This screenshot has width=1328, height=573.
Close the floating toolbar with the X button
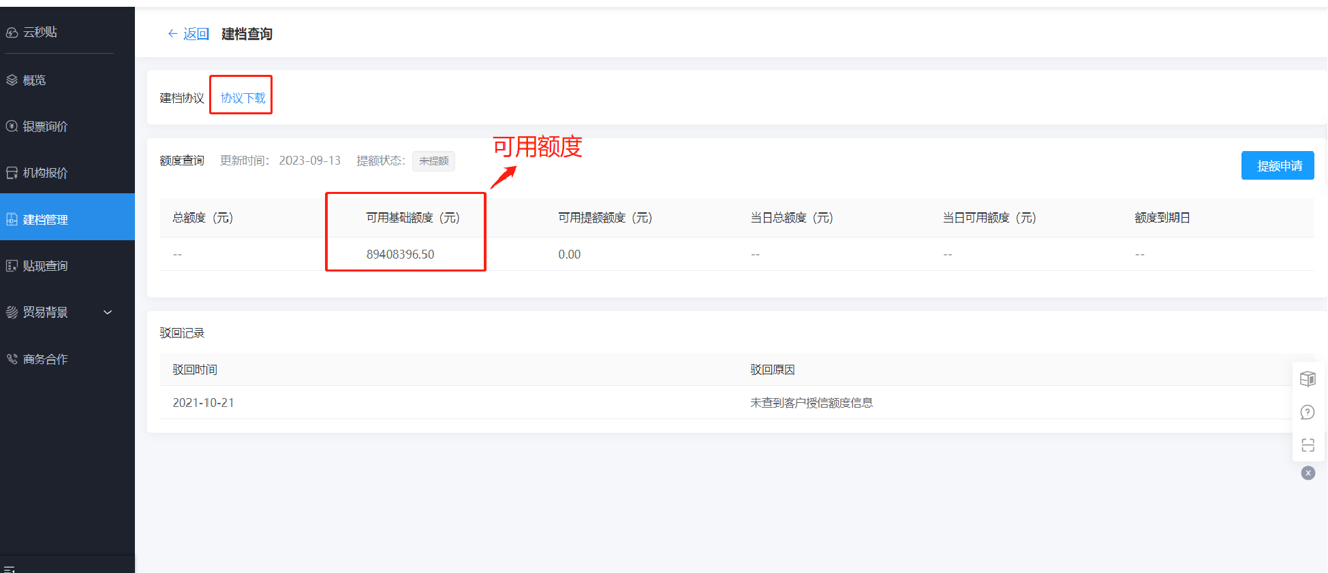tap(1308, 473)
